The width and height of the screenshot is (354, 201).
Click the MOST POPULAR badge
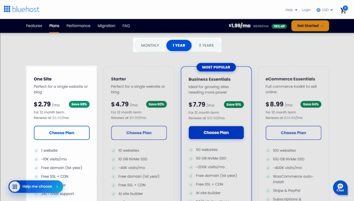click(x=216, y=67)
